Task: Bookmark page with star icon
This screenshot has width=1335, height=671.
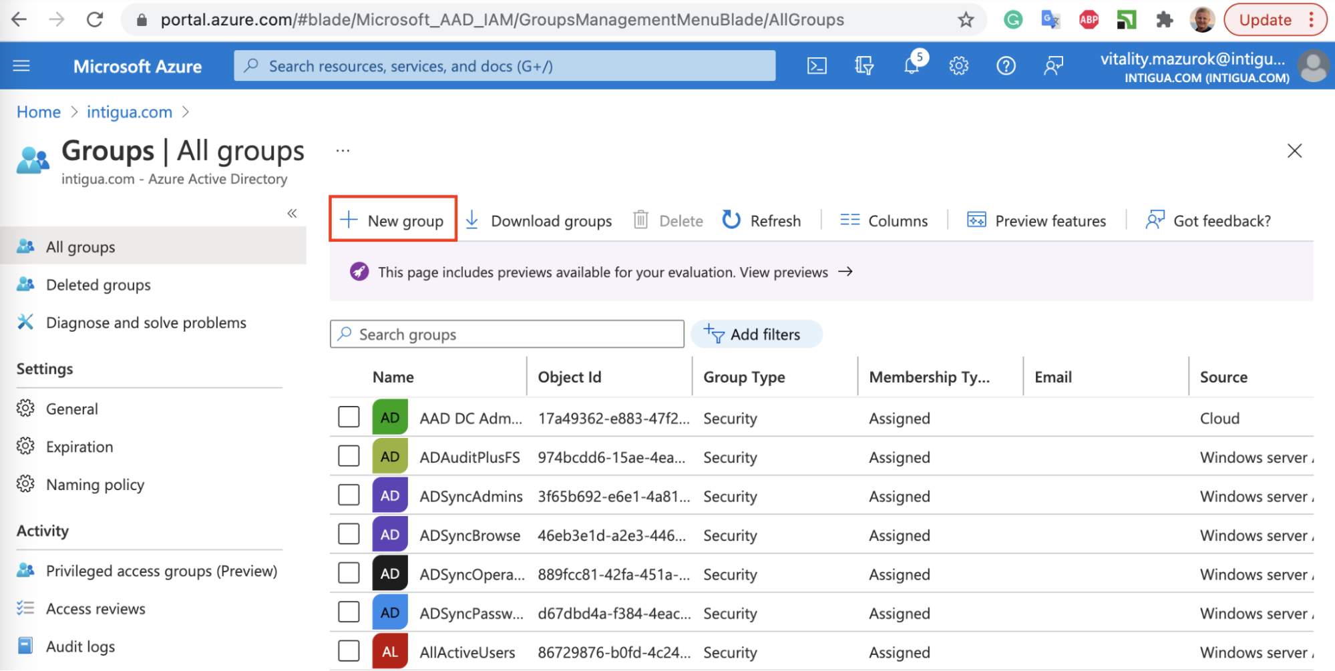Action: pos(966,20)
